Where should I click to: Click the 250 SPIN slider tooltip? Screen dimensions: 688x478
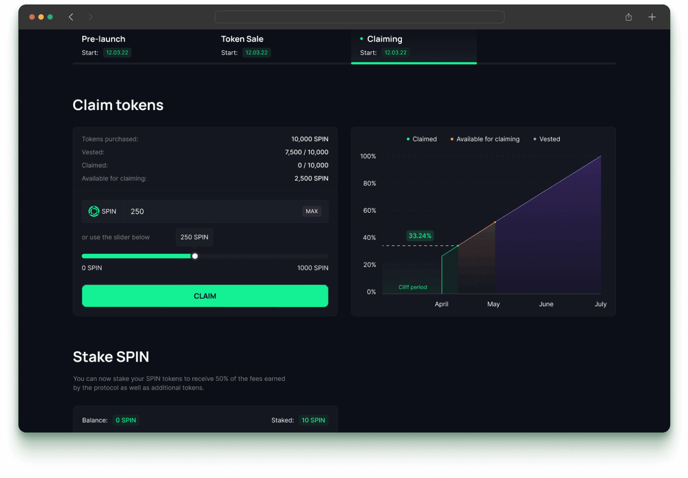tap(194, 237)
